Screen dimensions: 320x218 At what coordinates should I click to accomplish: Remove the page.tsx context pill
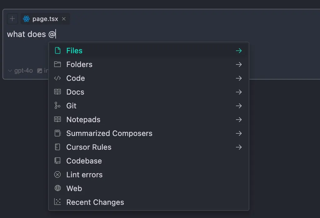pyautogui.click(x=64, y=19)
